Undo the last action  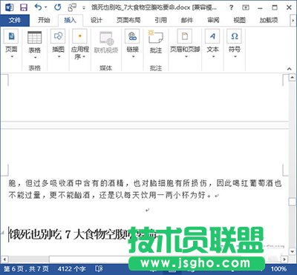(x=38, y=7)
